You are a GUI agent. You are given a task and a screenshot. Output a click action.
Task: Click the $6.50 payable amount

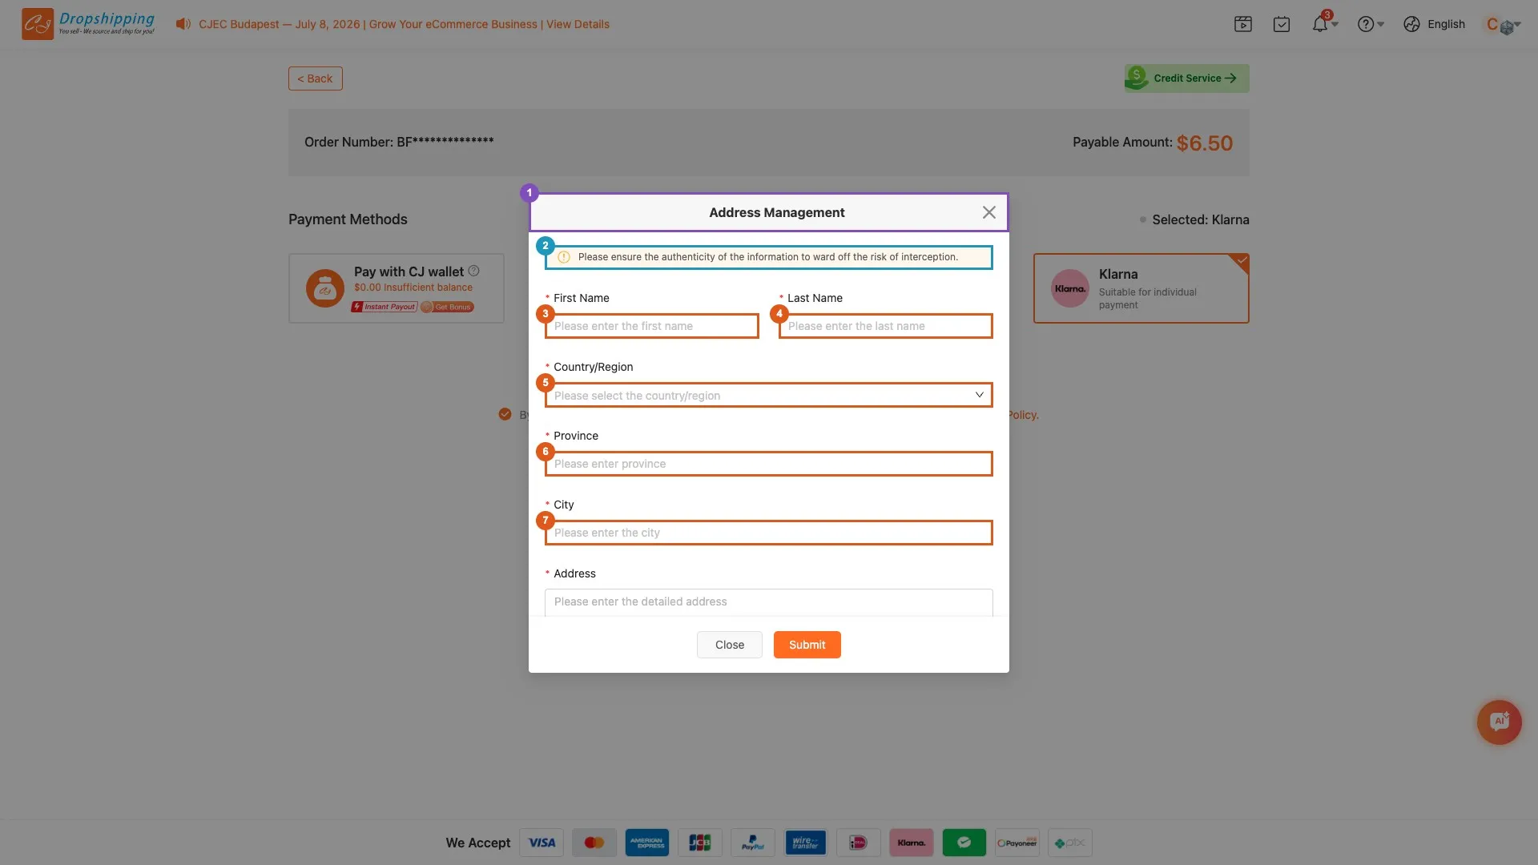coord(1205,143)
